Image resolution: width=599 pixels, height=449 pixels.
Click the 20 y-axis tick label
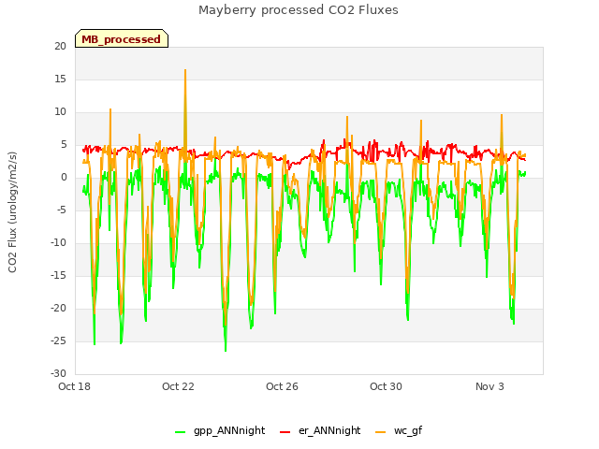[x=60, y=46]
